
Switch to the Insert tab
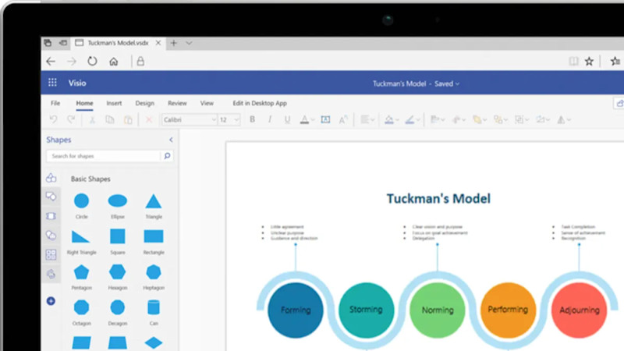(114, 103)
